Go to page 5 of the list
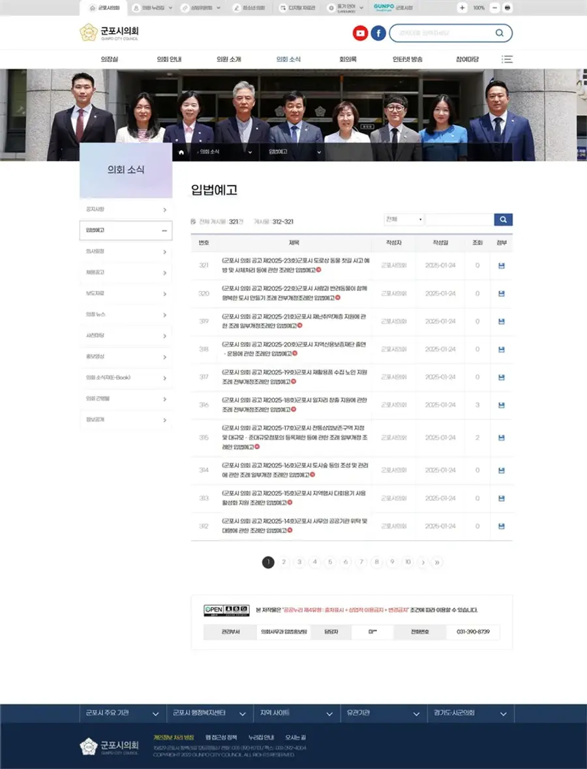Viewport: 587px width, 769px height. 330,562
